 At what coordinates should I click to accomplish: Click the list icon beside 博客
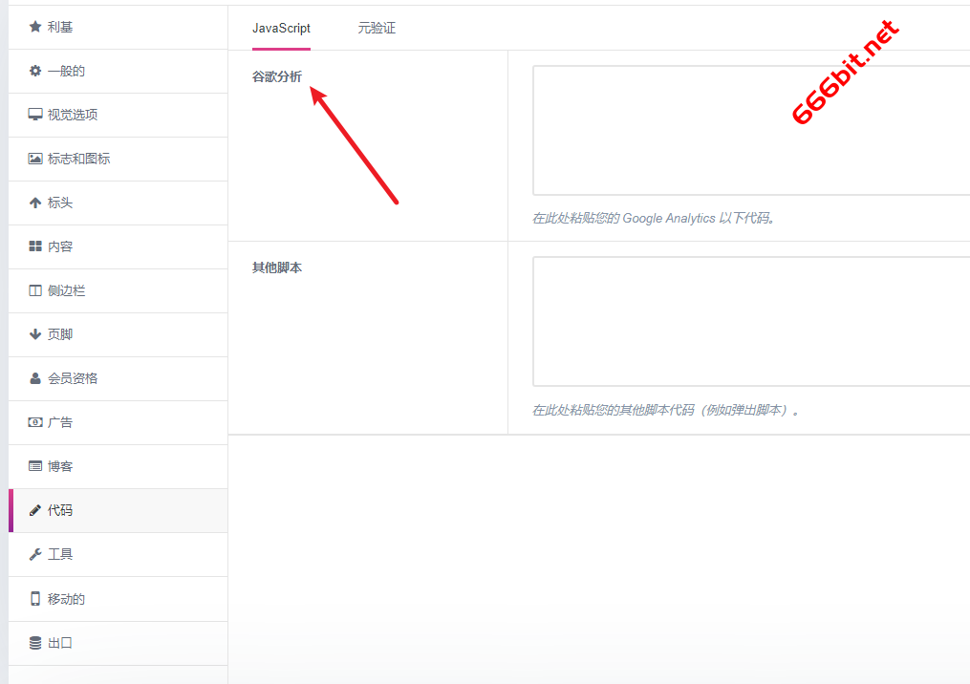35,465
